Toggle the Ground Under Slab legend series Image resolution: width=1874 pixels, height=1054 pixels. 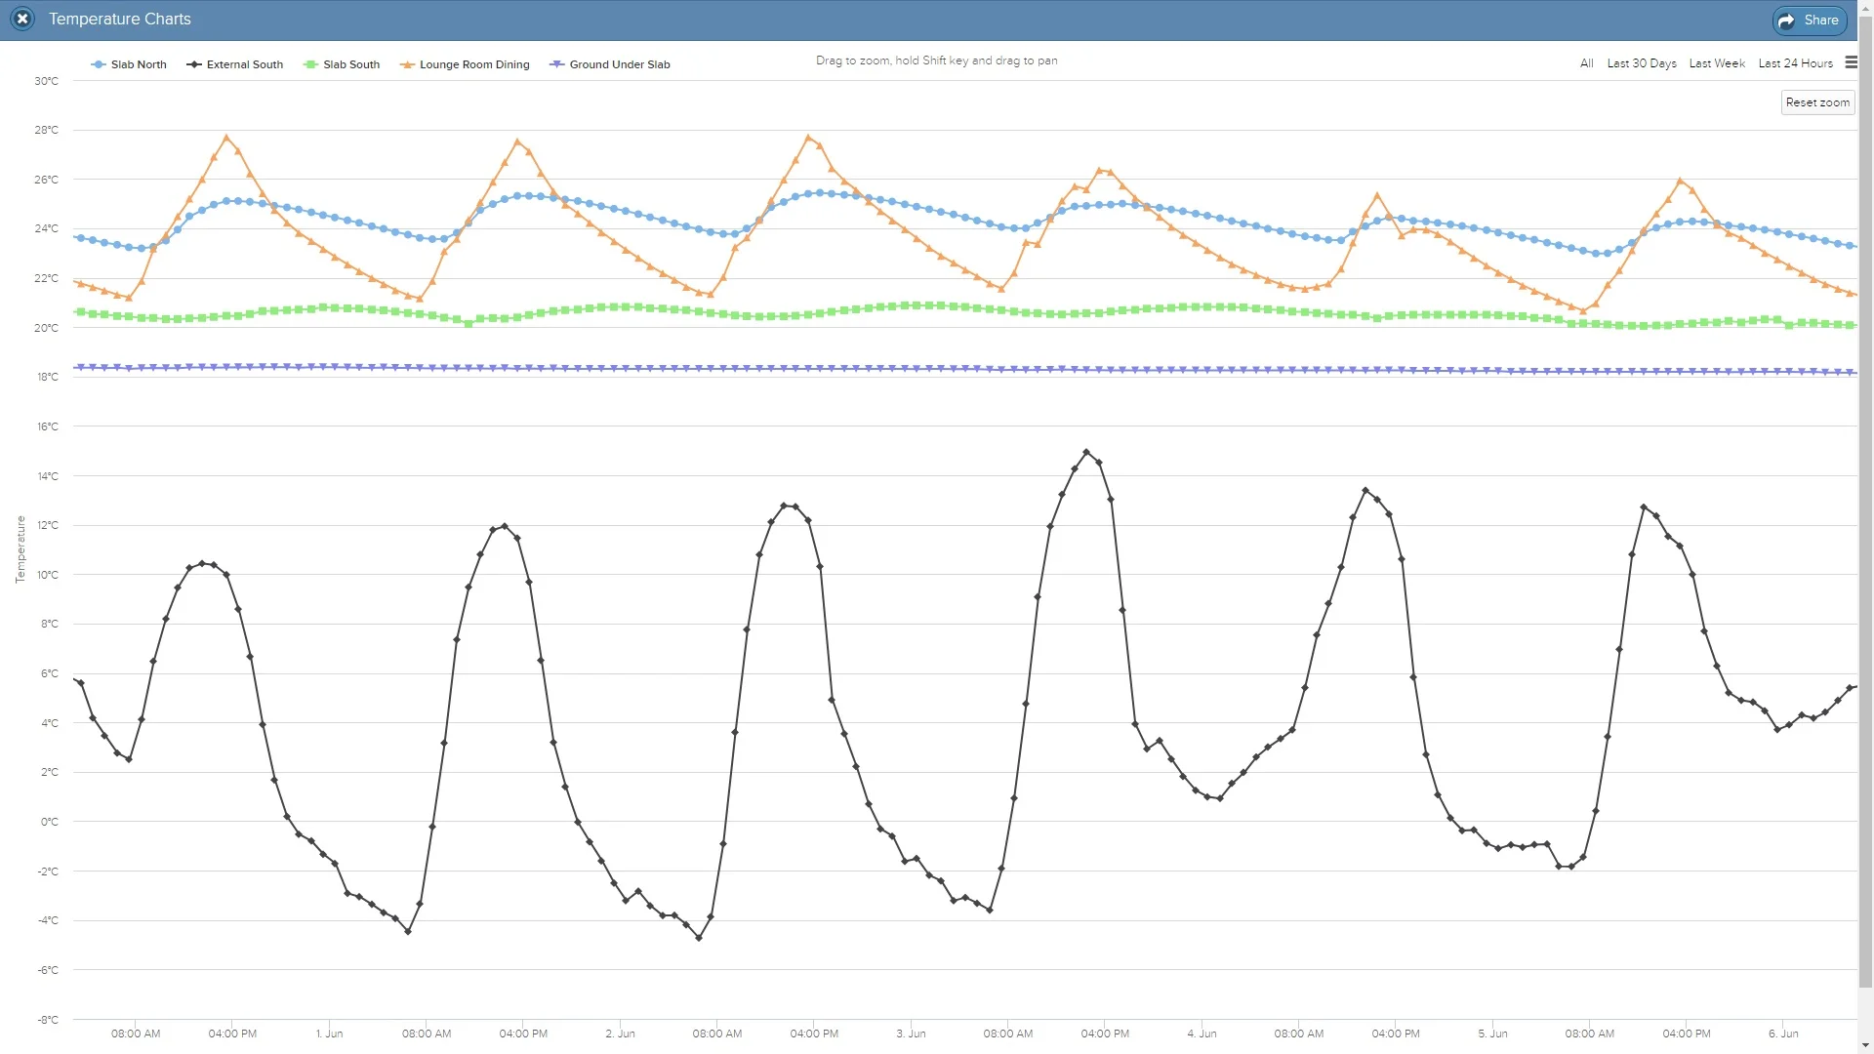point(610,64)
